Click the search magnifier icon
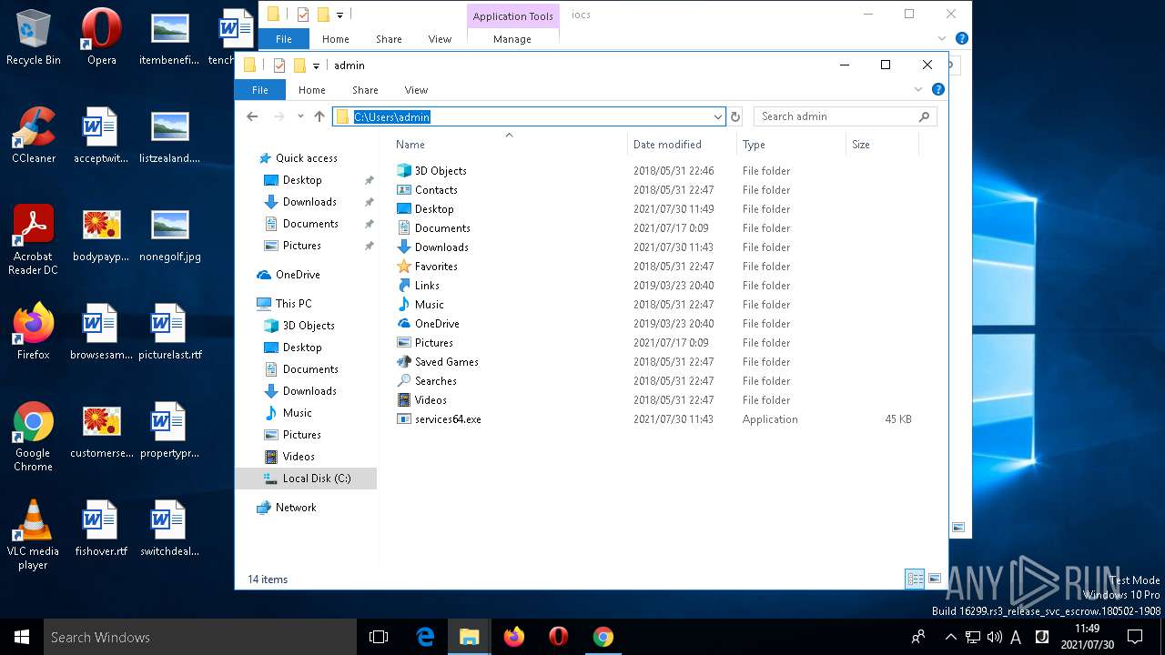Screen dimensions: 1165x655 [924, 116]
